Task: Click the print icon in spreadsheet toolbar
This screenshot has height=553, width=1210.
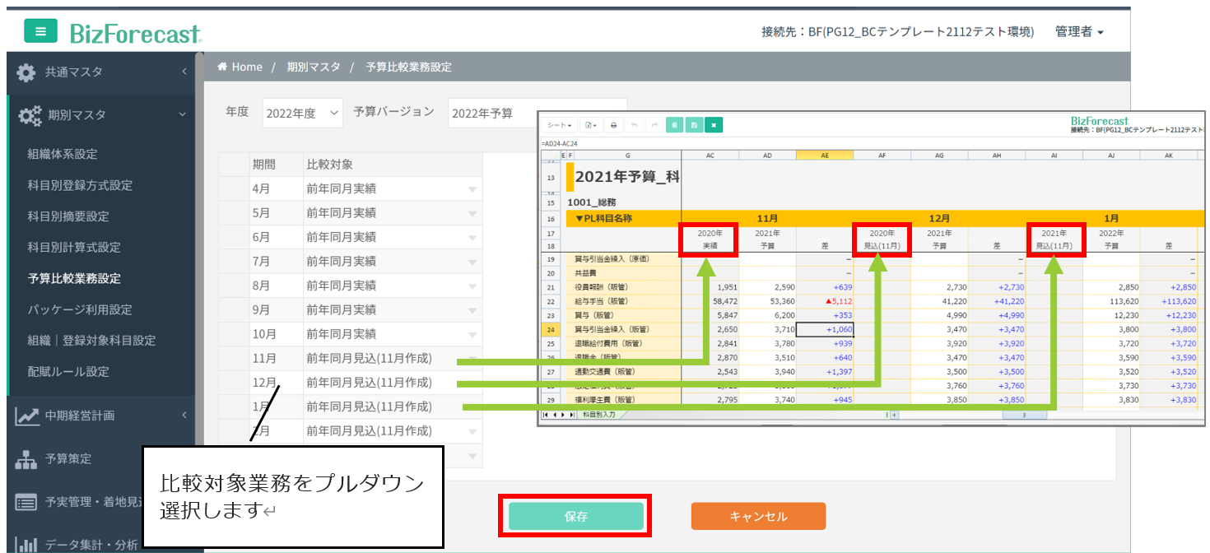Action: (x=613, y=125)
